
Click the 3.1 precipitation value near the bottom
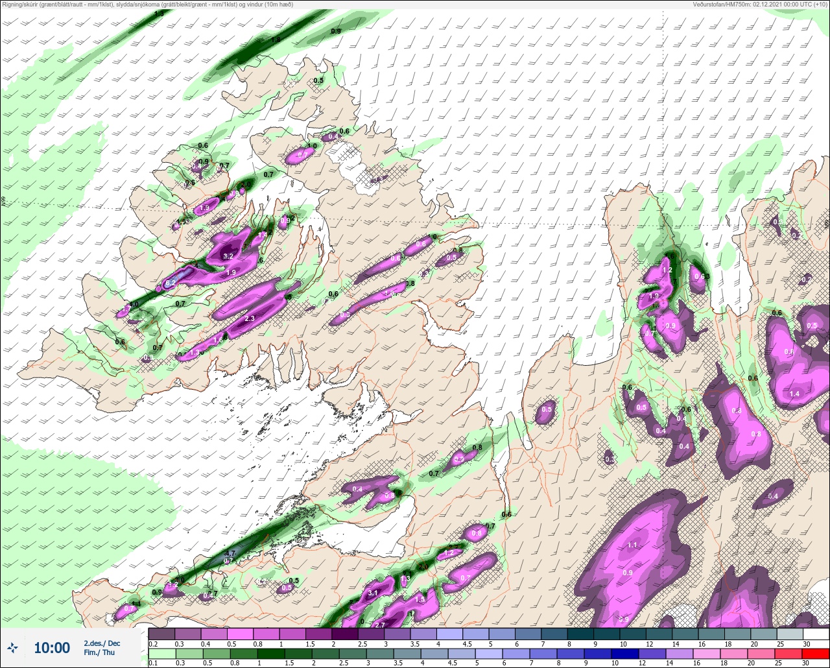coord(373,593)
